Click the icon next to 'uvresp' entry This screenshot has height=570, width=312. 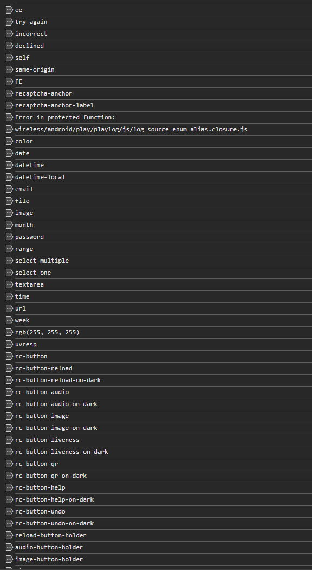coord(9,344)
